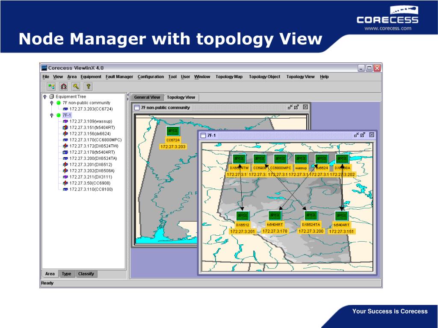The image size is (438, 328).
Task: Select 172.27.3.203(CC6724) in the tree
Action: 91,109
